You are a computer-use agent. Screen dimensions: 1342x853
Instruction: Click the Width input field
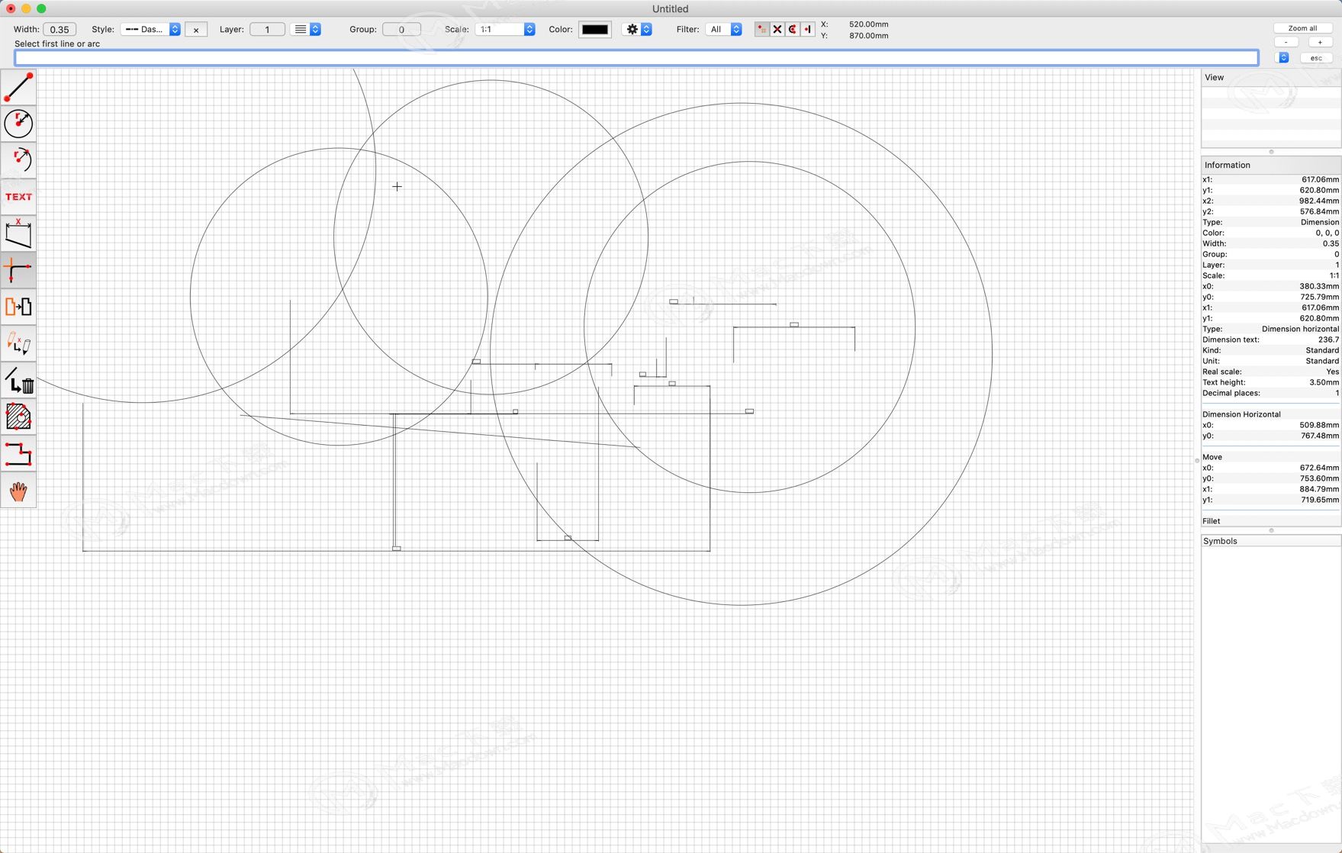[x=60, y=29]
